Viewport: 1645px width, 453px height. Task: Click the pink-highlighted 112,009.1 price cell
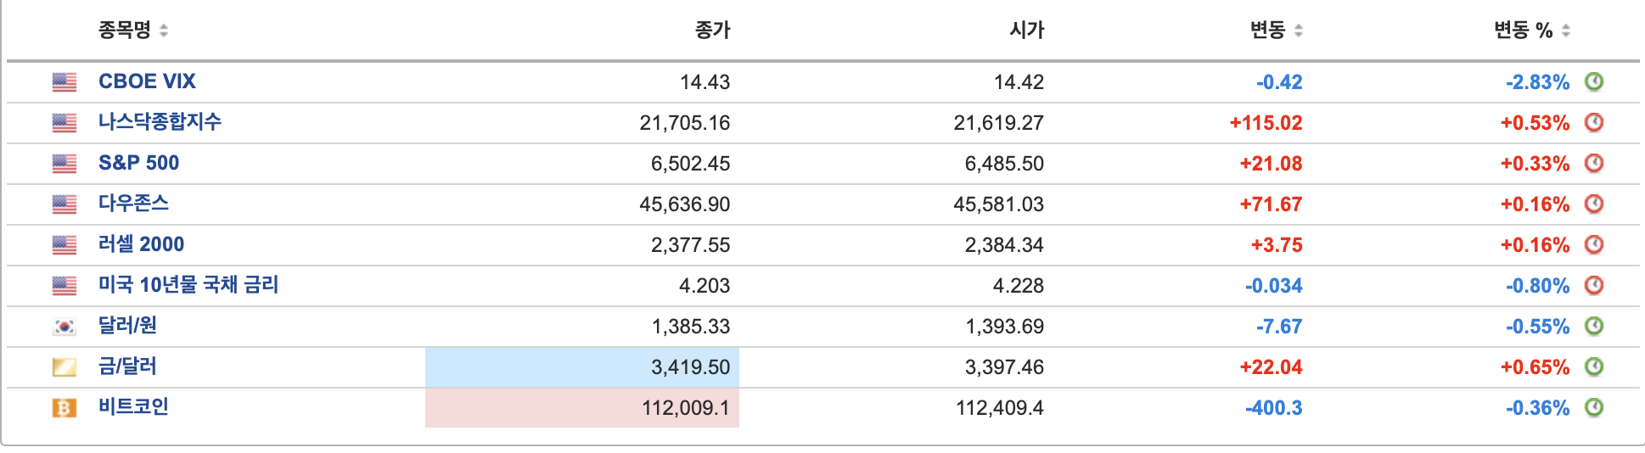[x=582, y=408]
